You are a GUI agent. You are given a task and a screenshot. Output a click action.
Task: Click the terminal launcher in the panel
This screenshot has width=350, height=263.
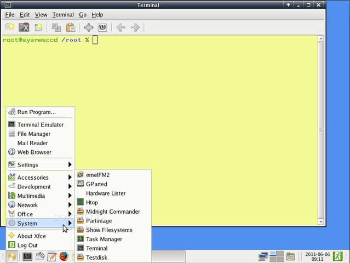pyautogui.click(x=27, y=256)
